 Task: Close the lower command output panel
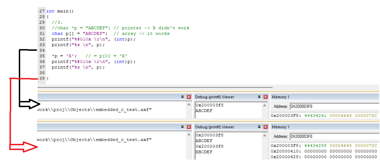click(189, 127)
